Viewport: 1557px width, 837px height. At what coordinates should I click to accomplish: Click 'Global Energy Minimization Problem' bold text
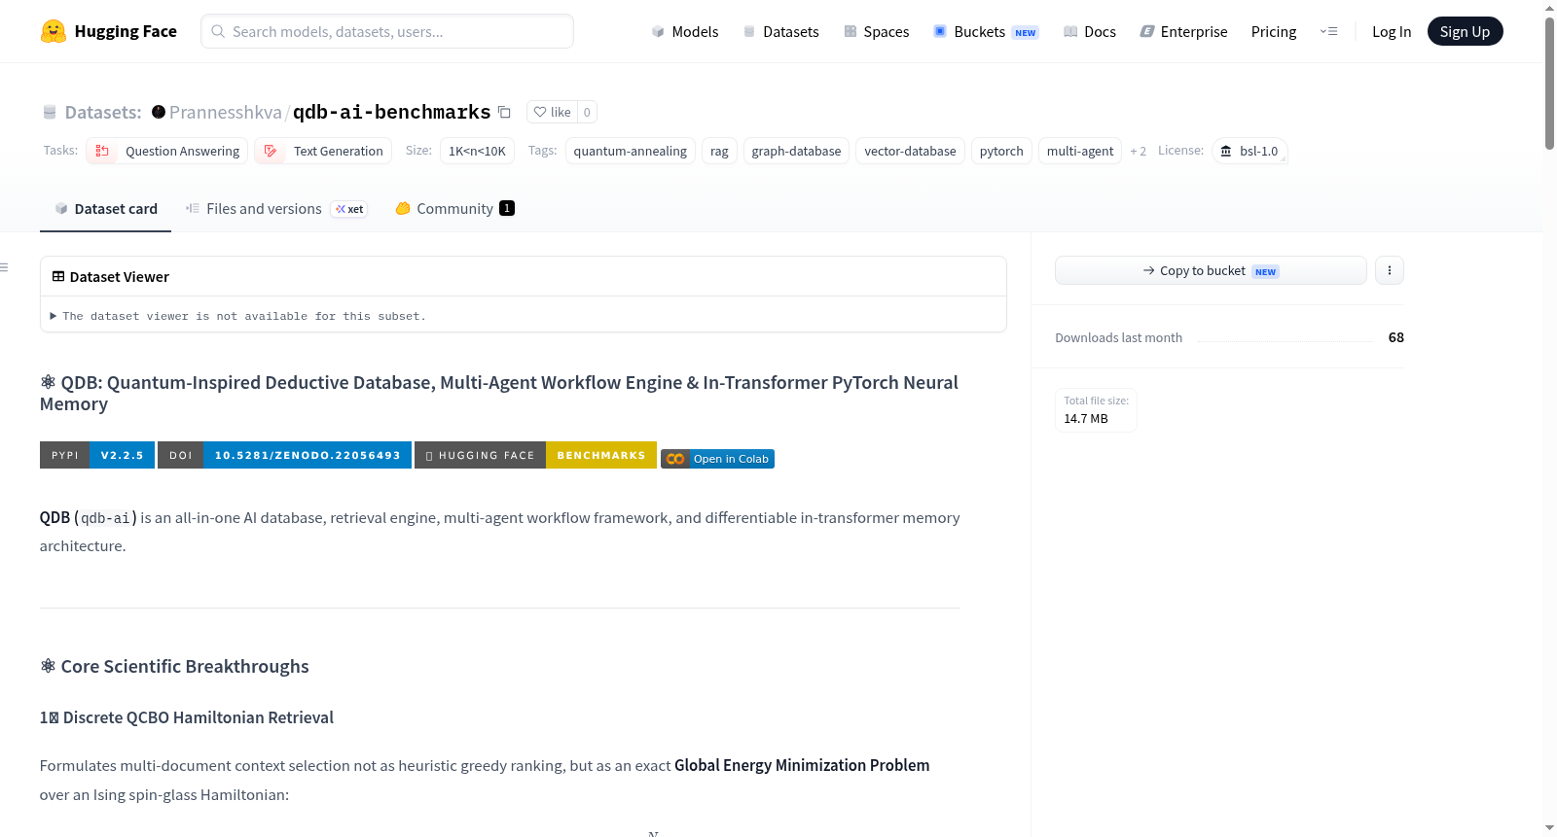click(802, 765)
